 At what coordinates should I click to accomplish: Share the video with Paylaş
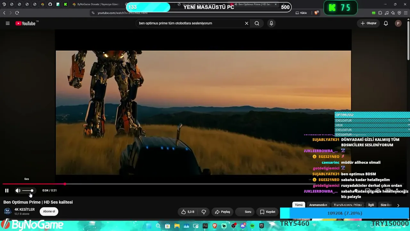tap(222, 212)
